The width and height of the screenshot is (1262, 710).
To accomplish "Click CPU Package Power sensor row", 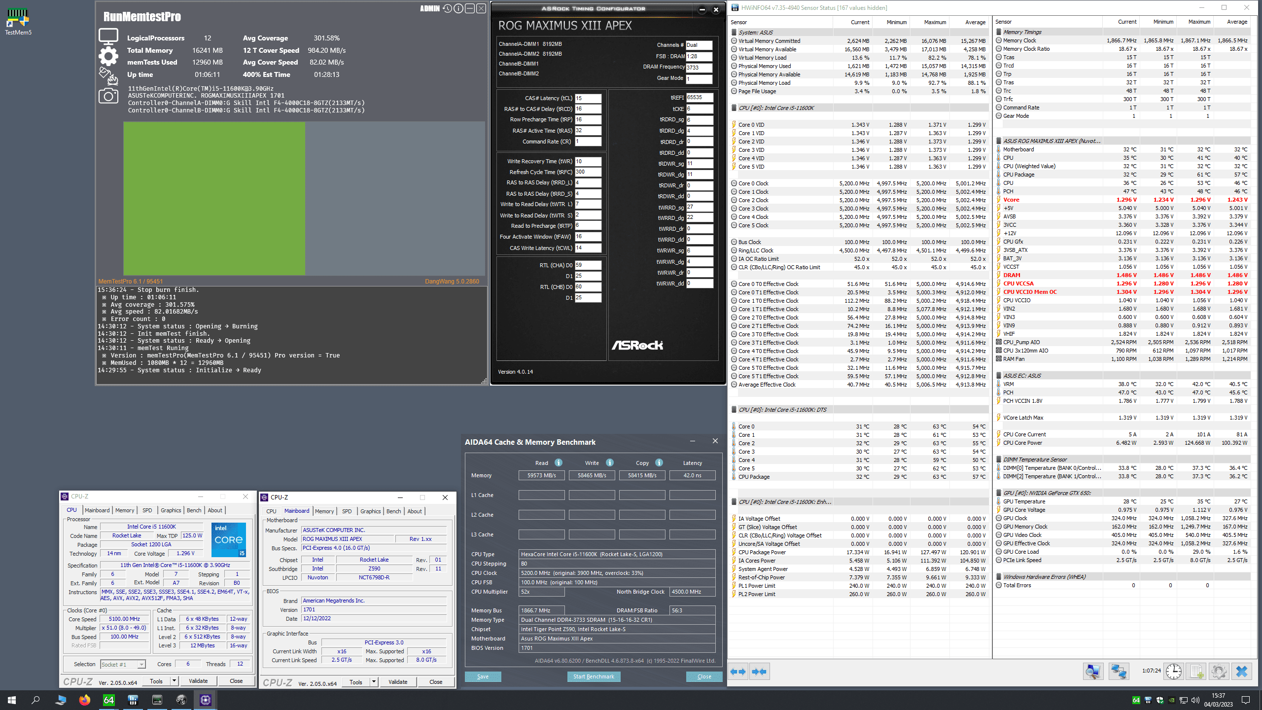I will [x=859, y=552].
